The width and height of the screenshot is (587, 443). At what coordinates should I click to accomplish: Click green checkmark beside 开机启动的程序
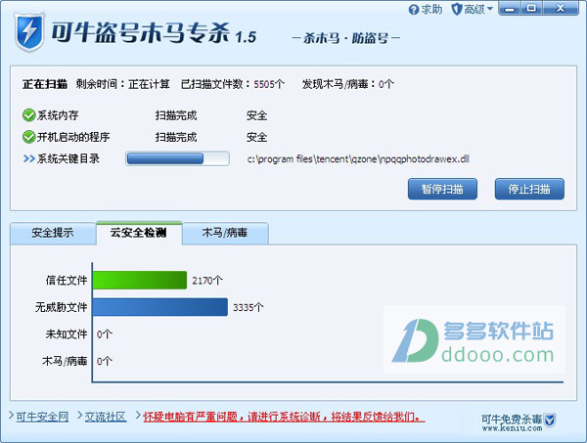tap(28, 137)
